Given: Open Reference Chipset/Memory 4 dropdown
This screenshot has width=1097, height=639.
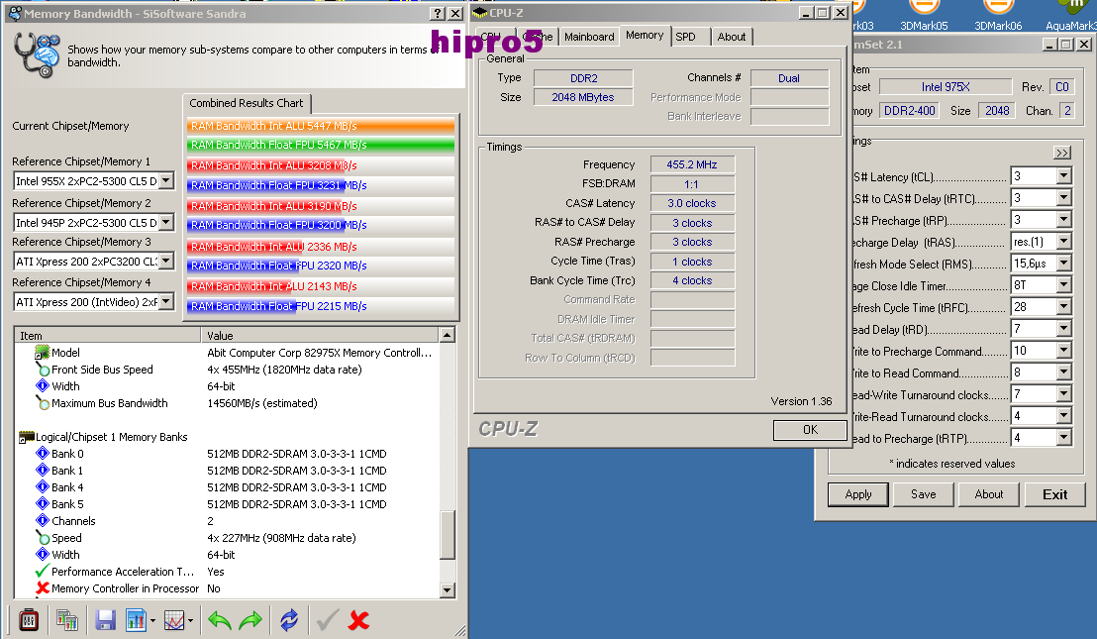Looking at the screenshot, I should pos(165,301).
